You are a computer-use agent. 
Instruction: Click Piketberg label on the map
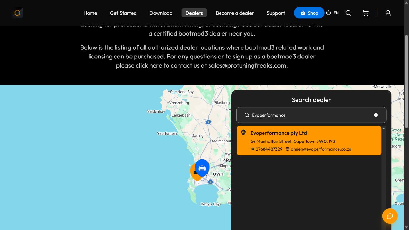[221, 102]
